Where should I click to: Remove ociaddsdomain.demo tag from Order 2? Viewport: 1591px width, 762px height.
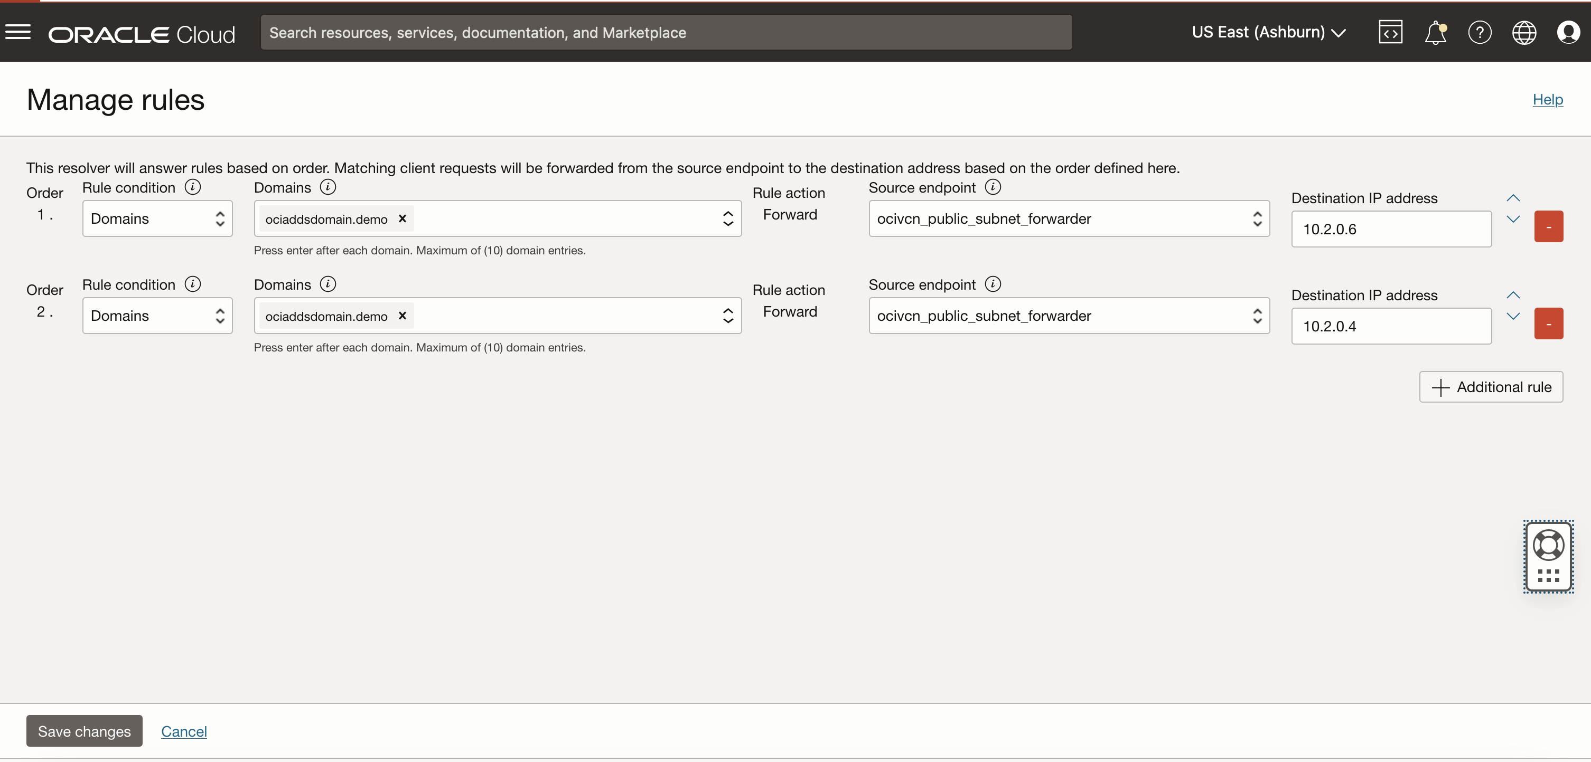coord(402,315)
